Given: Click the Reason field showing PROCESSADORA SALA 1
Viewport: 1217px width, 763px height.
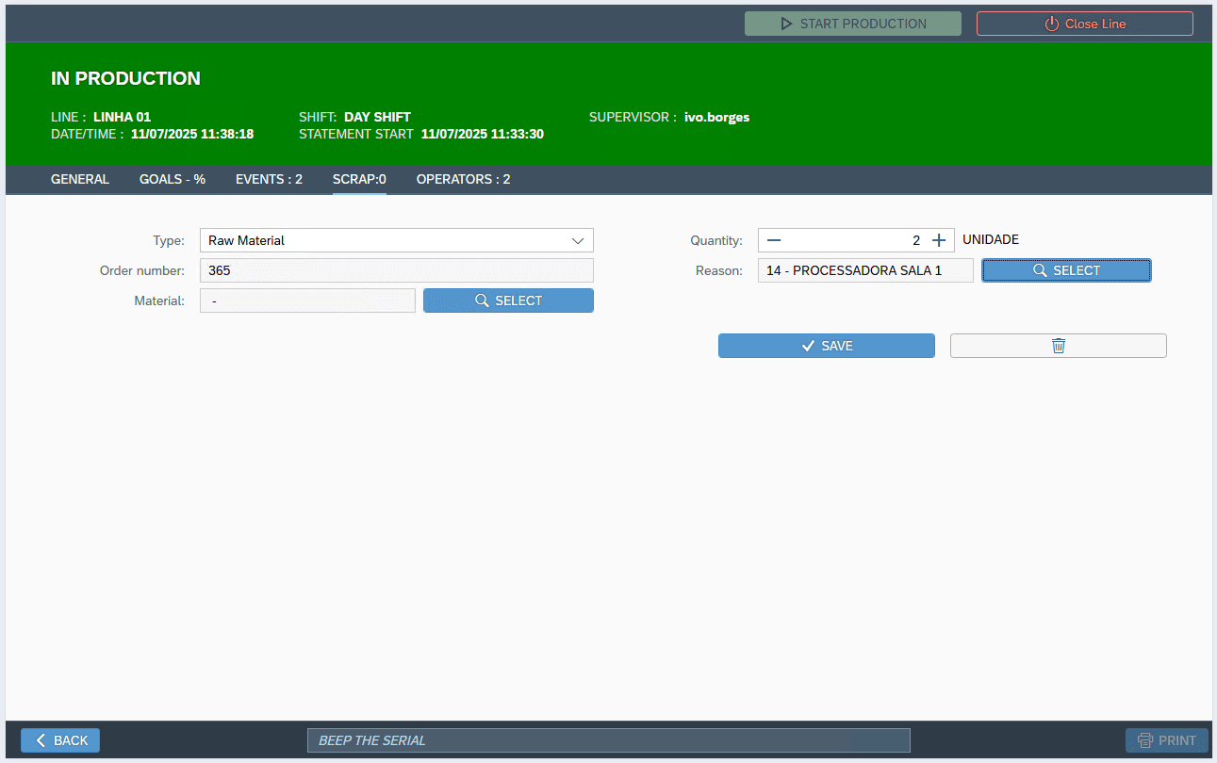Looking at the screenshot, I should tap(864, 270).
